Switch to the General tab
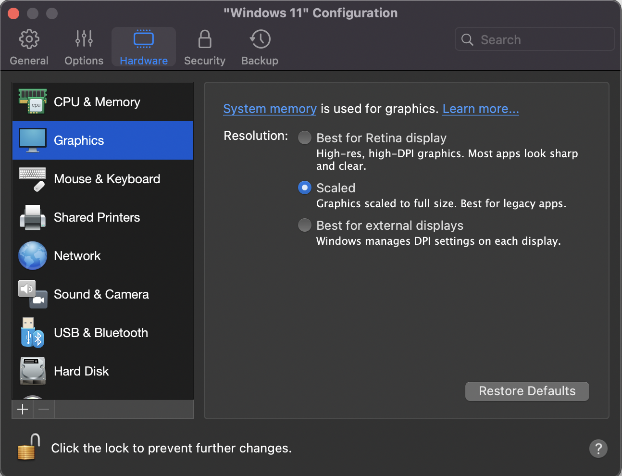 click(29, 47)
